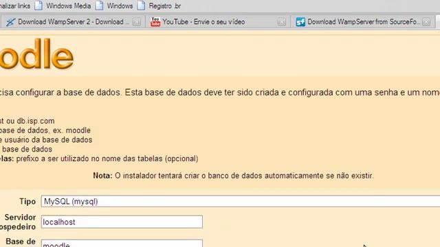This screenshot has width=440, height=247.
Task: Click the YouTube tab favicon
Action: pyautogui.click(x=155, y=22)
